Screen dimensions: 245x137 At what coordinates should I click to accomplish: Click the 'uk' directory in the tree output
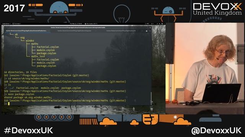[16, 34]
